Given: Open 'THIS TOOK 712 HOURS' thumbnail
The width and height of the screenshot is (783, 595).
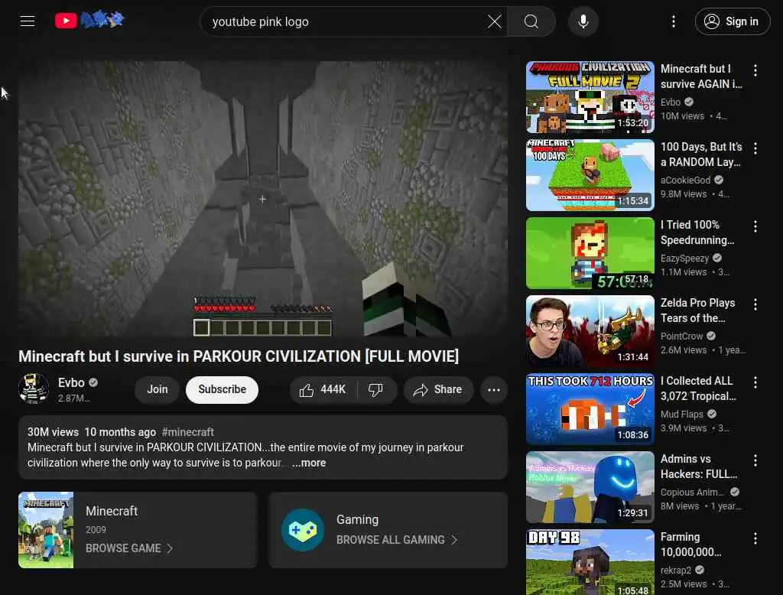Looking at the screenshot, I should pyautogui.click(x=590, y=409).
